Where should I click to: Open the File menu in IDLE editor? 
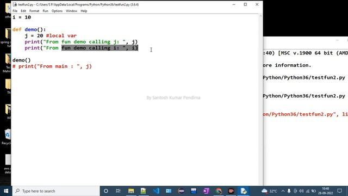coord(15,11)
